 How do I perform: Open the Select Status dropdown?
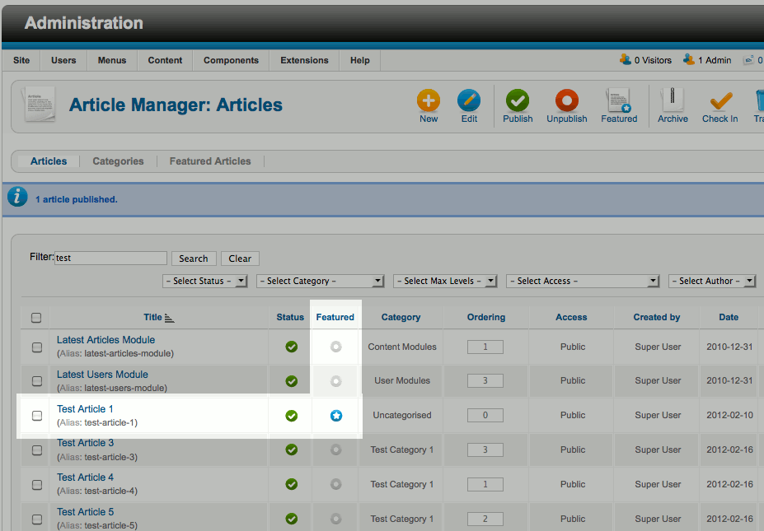(x=205, y=281)
